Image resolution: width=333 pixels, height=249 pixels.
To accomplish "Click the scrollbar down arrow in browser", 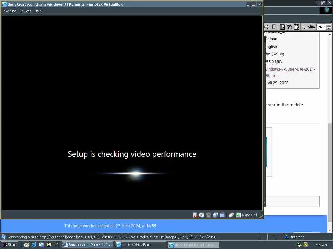I will pyautogui.click(x=330, y=230).
